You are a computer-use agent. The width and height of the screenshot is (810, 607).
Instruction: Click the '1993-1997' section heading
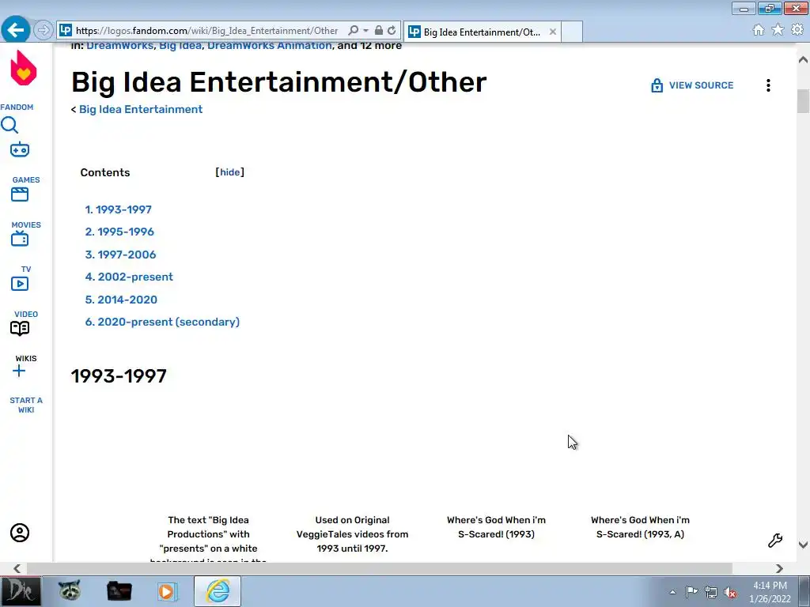pos(119,375)
